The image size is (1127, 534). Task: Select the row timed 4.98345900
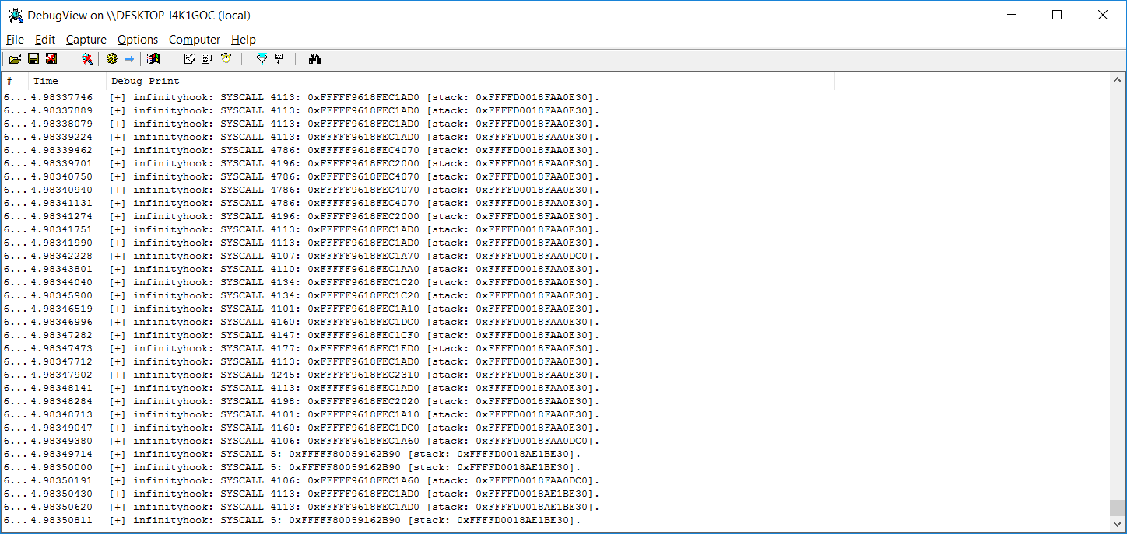(x=556, y=295)
